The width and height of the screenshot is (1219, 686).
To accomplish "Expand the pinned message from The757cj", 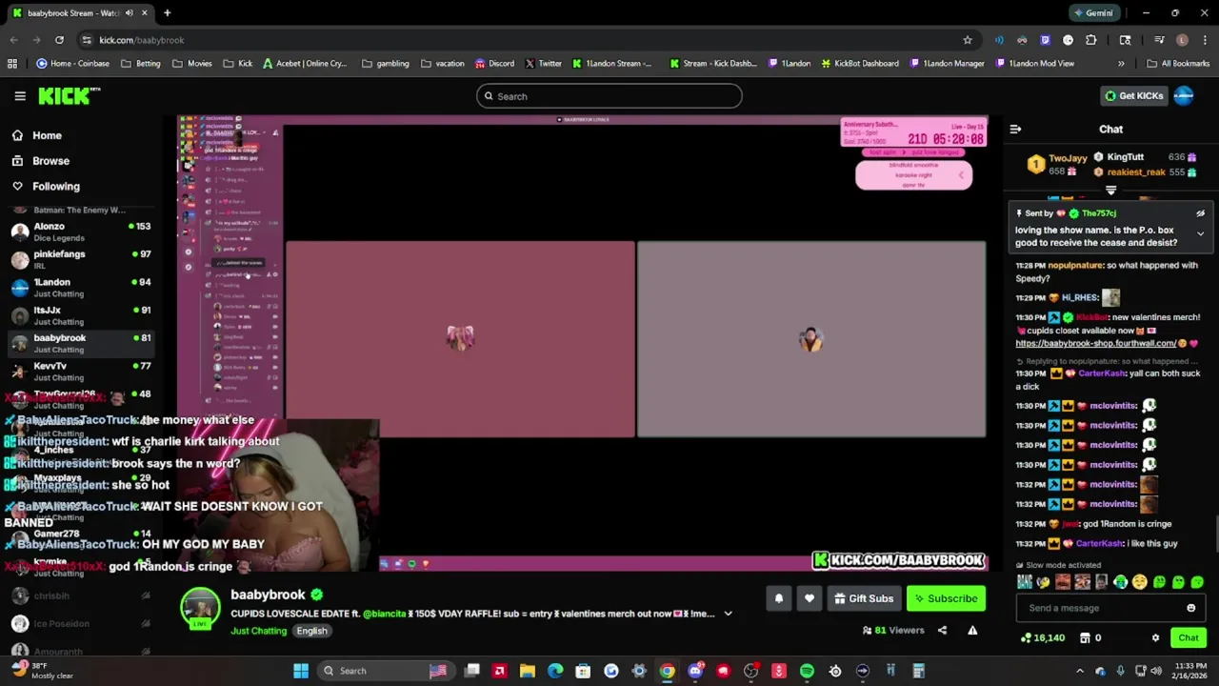I will [1200, 233].
